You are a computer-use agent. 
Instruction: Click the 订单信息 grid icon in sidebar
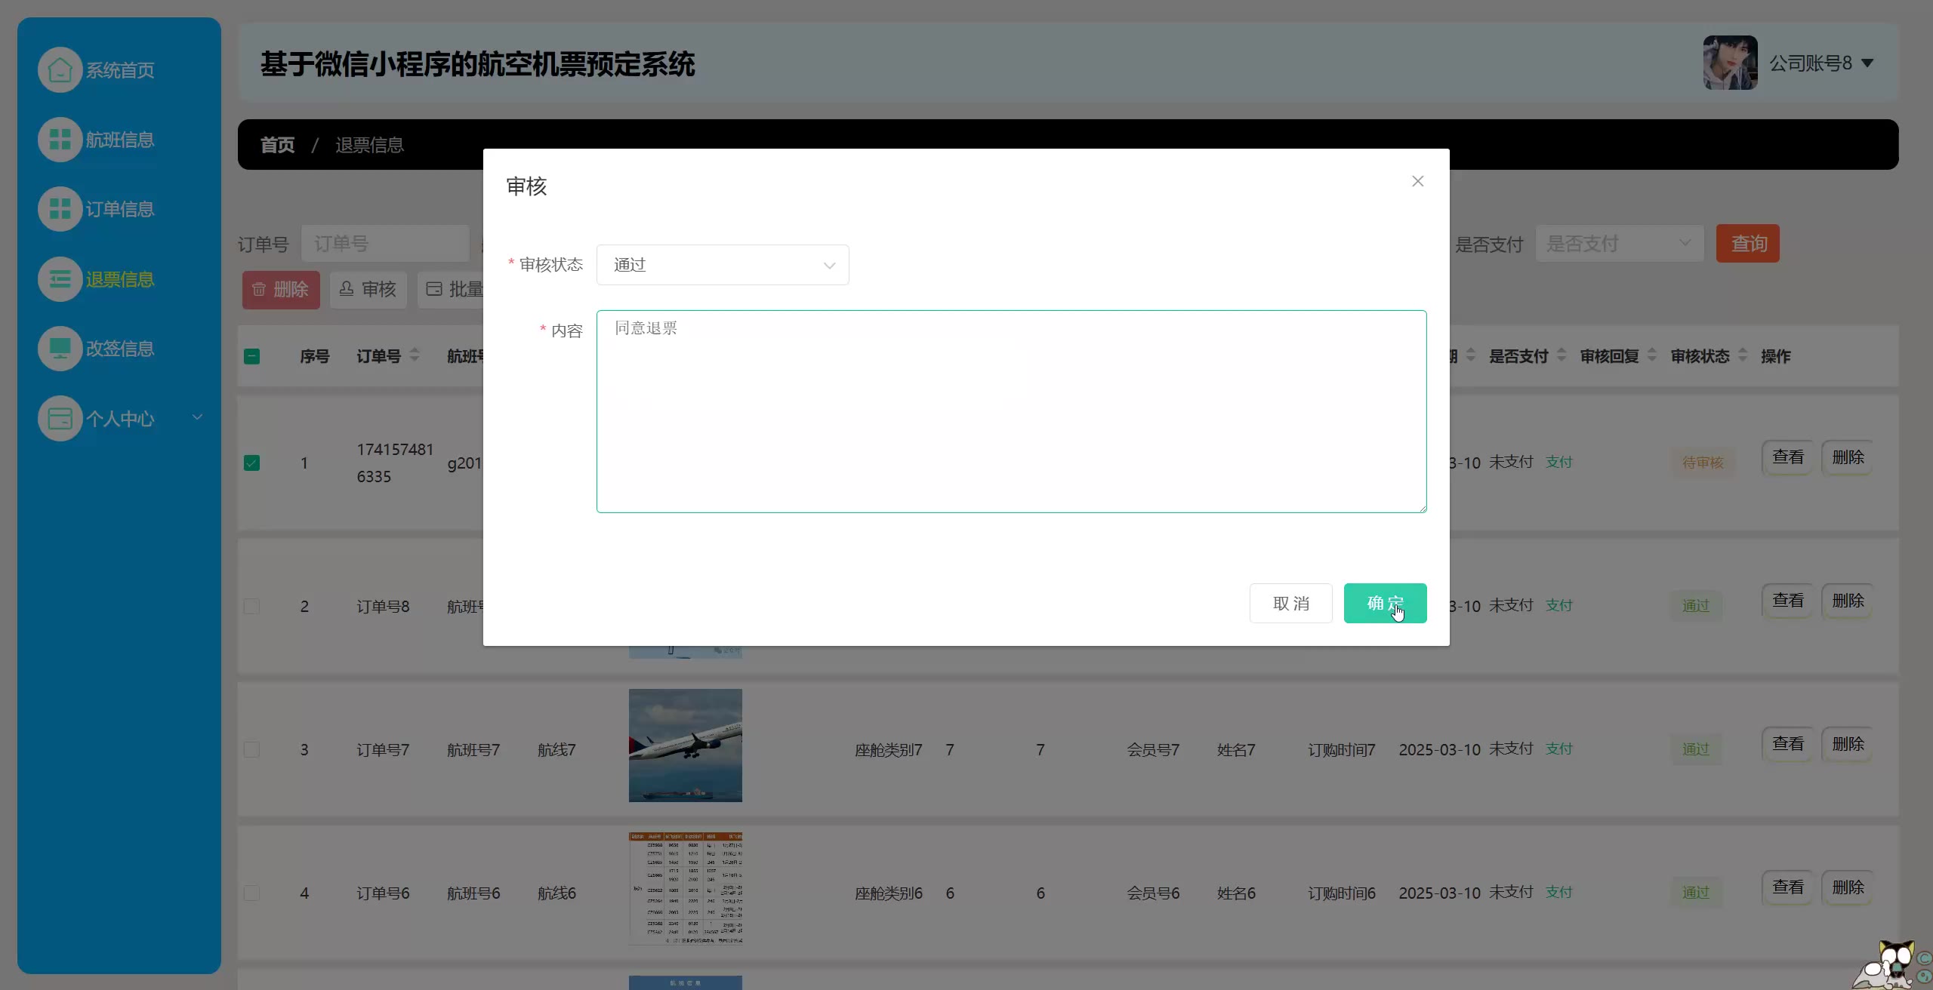click(x=60, y=209)
